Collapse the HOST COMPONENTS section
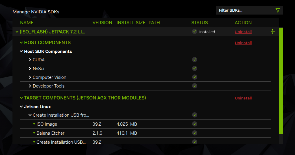295x155 pixels. pyautogui.click(x=21, y=43)
